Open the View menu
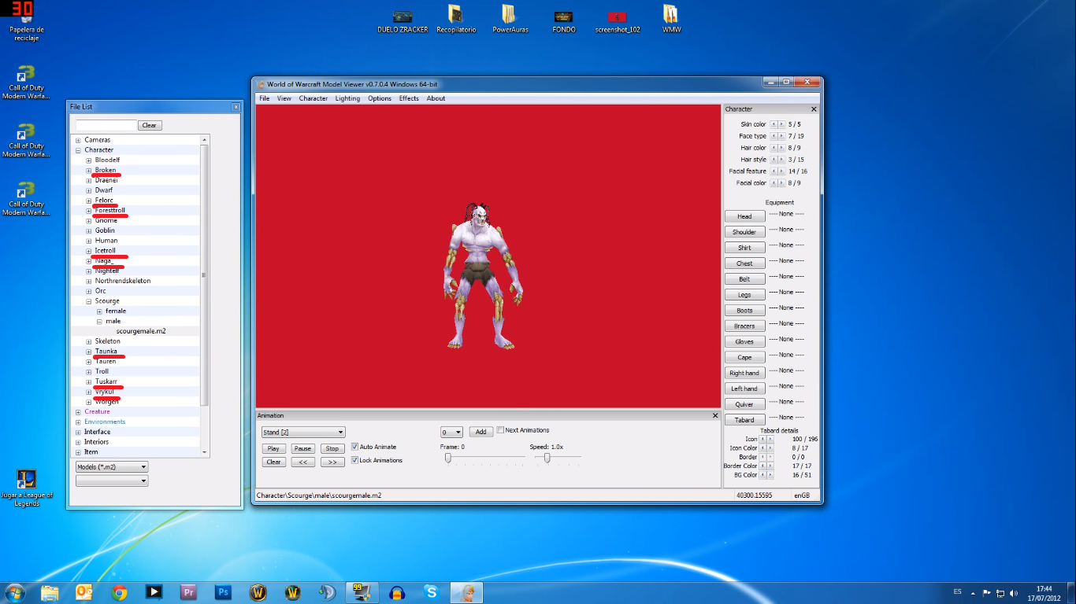The width and height of the screenshot is (1076, 604). click(x=284, y=98)
